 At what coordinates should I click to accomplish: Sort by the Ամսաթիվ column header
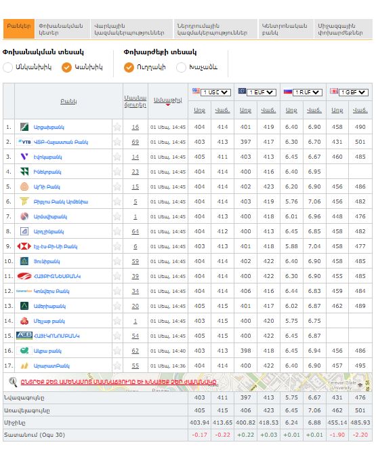168,100
